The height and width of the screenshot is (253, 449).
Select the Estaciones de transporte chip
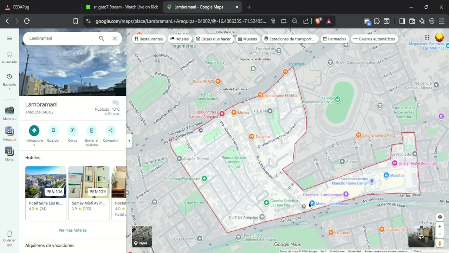click(x=290, y=39)
